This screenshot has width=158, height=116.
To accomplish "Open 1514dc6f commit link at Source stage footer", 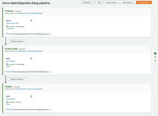I will [8, 34].
